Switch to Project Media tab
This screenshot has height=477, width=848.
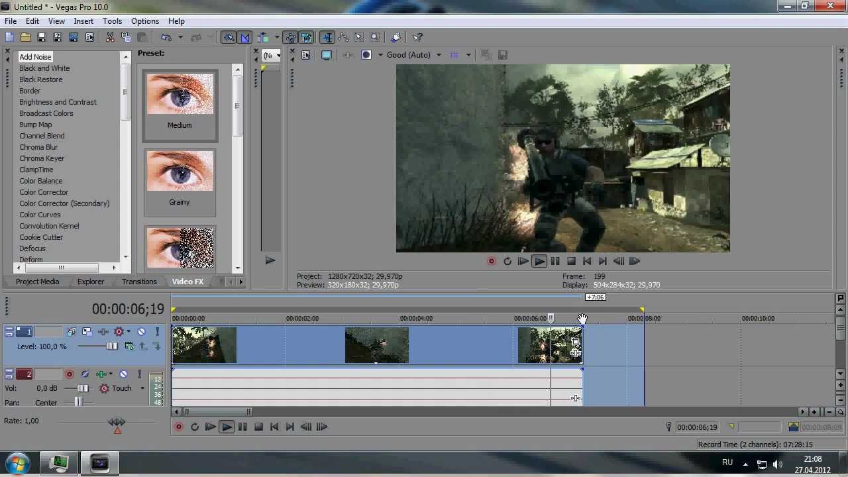38,282
